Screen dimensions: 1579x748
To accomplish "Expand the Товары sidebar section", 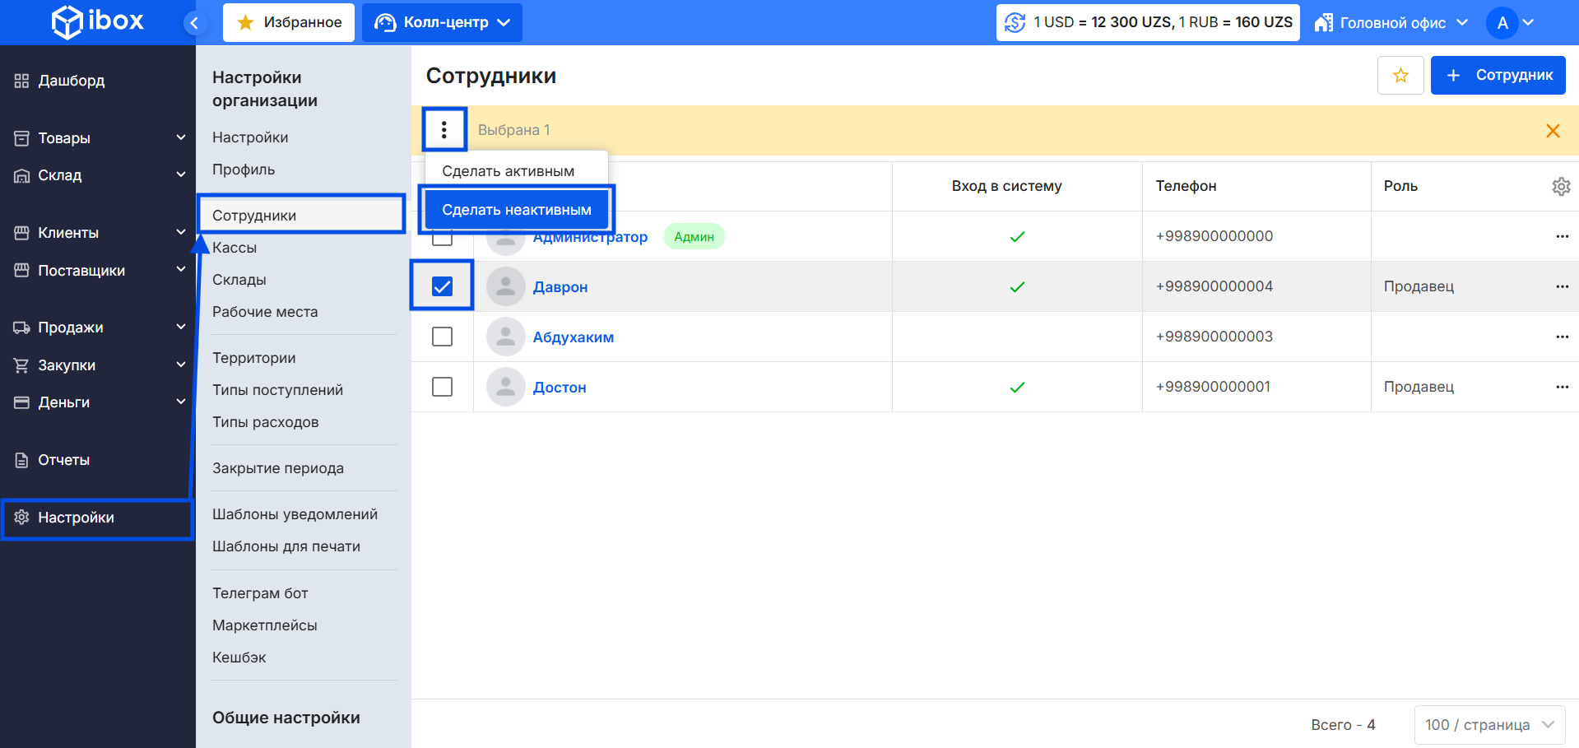I will [99, 138].
